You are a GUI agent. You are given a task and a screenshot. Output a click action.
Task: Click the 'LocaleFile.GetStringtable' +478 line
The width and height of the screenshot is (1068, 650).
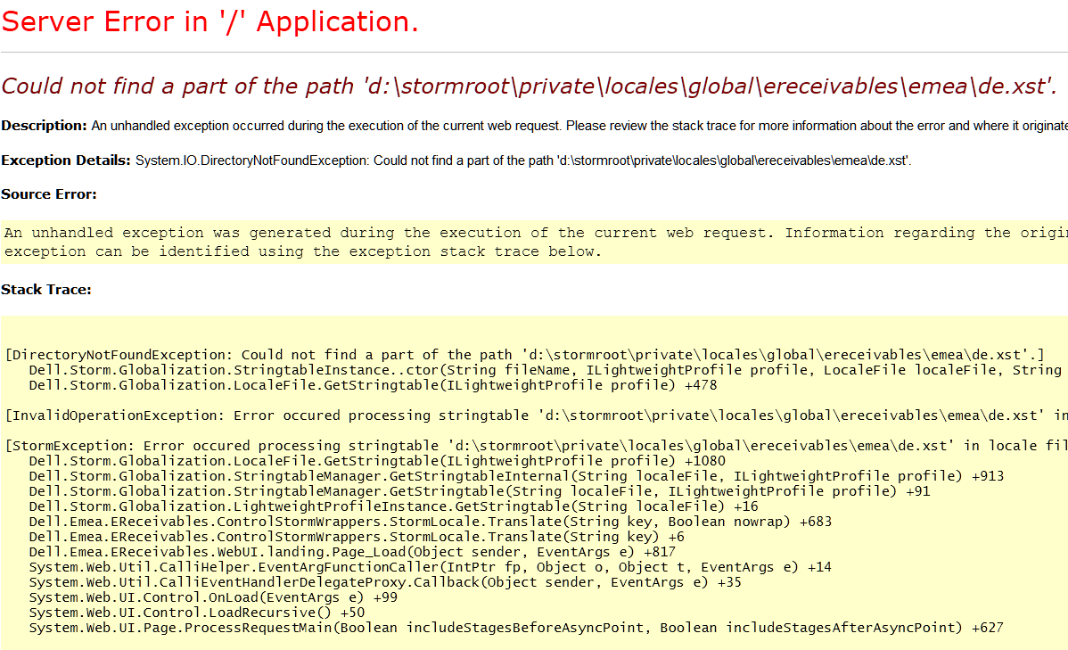point(373,386)
